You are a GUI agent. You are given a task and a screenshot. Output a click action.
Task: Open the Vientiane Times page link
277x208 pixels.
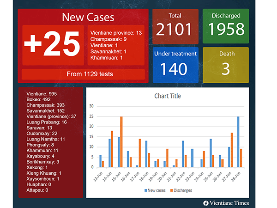229,203
